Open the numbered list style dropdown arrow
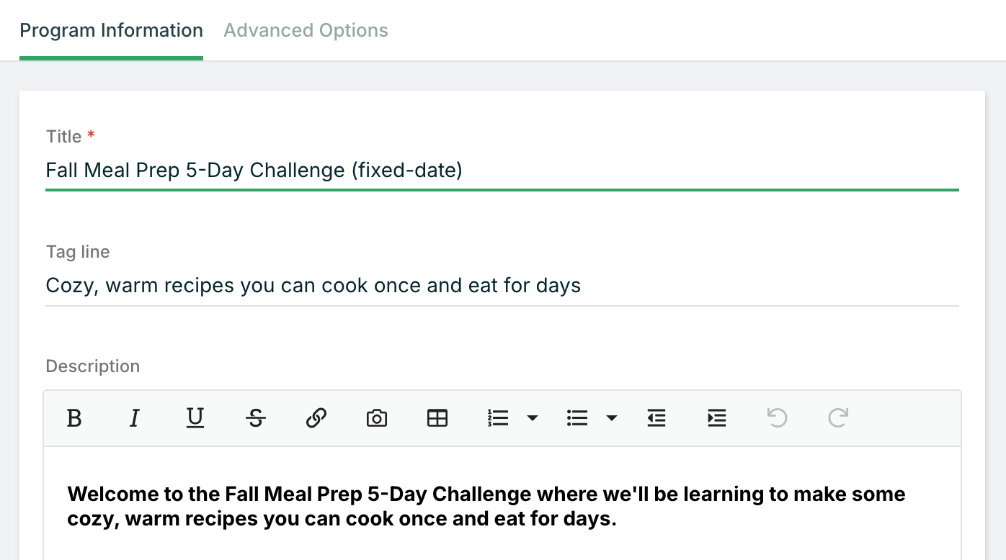This screenshot has height=560, width=1006. click(x=533, y=418)
